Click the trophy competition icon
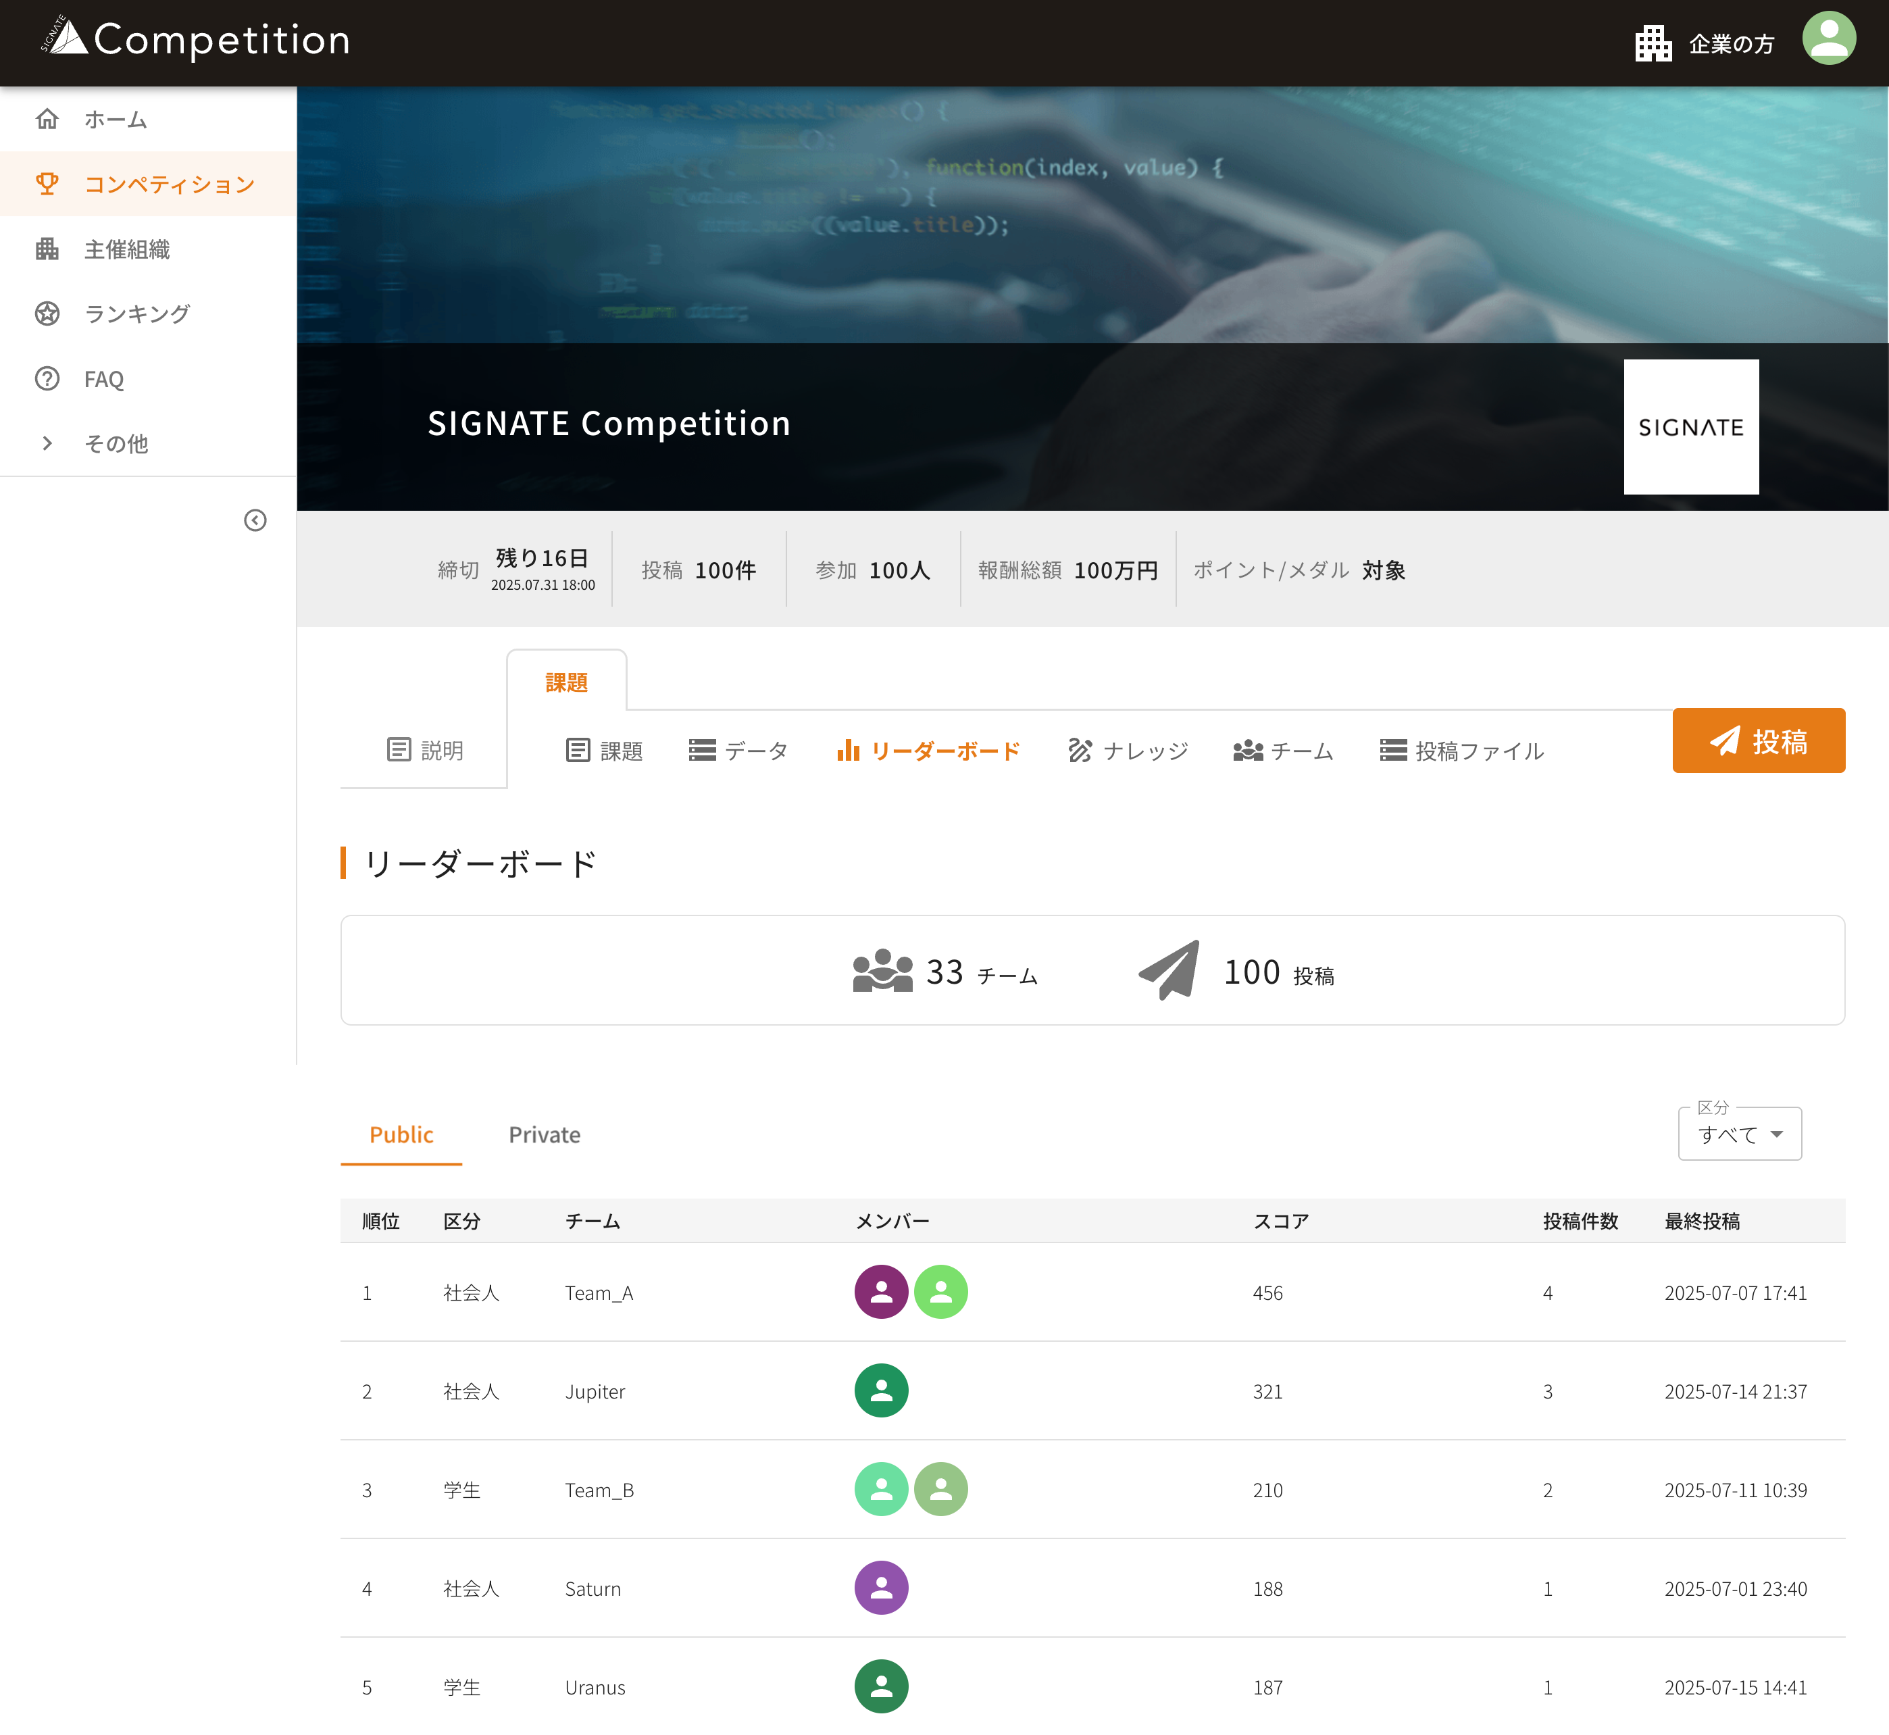 point(47,184)
